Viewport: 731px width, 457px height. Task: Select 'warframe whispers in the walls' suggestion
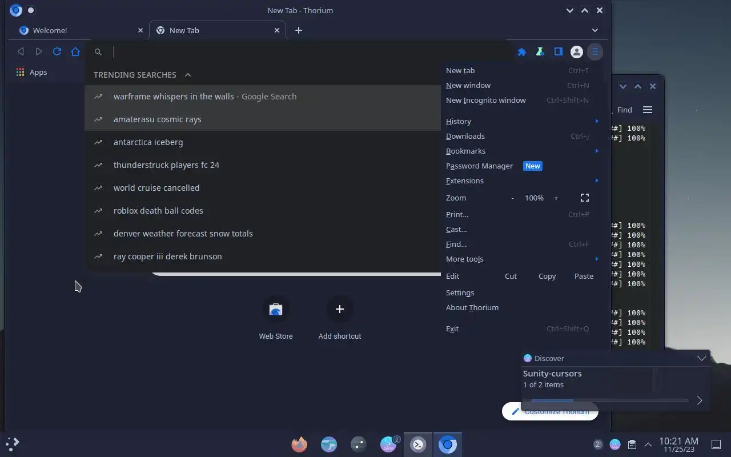click(263, 97)
